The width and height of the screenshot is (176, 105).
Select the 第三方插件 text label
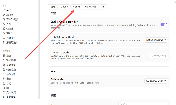[x=12, y=43]
